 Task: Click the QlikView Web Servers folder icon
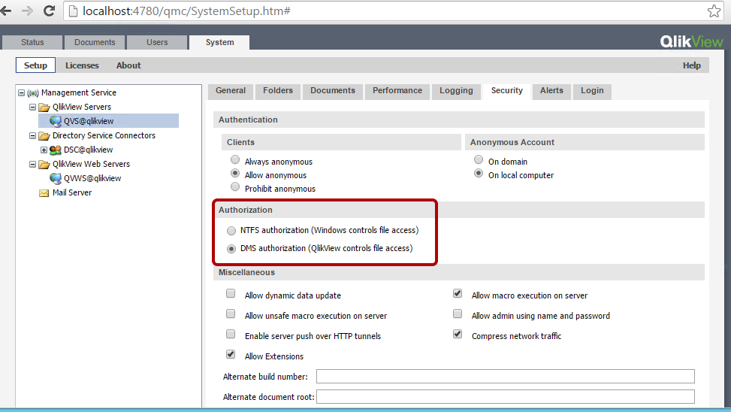[x=44, y=164]
